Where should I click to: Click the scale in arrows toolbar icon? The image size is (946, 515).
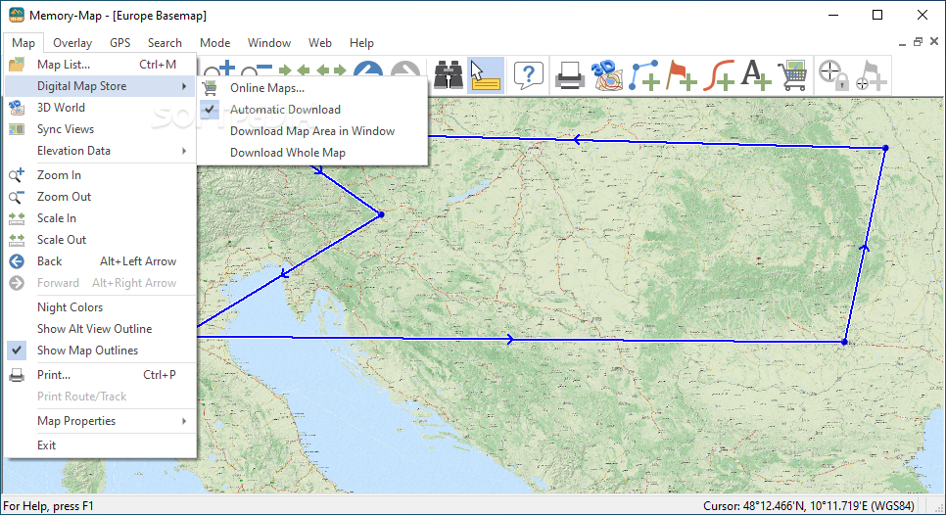(x=295, y=70)
